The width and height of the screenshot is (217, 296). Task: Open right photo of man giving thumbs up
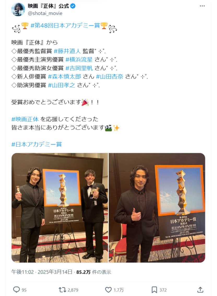[x=157, y=208]
